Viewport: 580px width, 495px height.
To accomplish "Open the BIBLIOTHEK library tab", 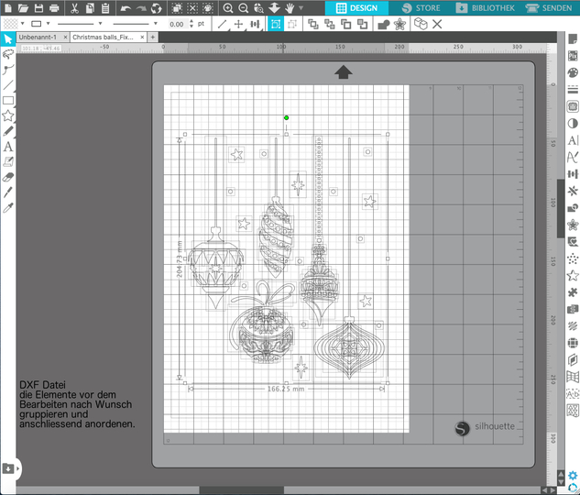I will 487,8.
